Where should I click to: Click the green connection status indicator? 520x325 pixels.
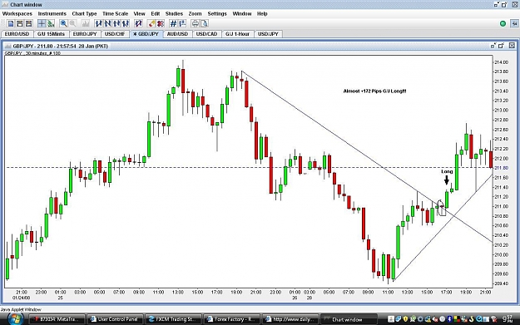(x=503, y=23)
